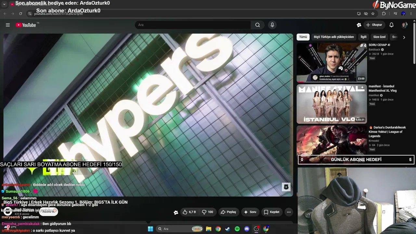Open the YouTube guide hamburger menu

tap(8, 25)
